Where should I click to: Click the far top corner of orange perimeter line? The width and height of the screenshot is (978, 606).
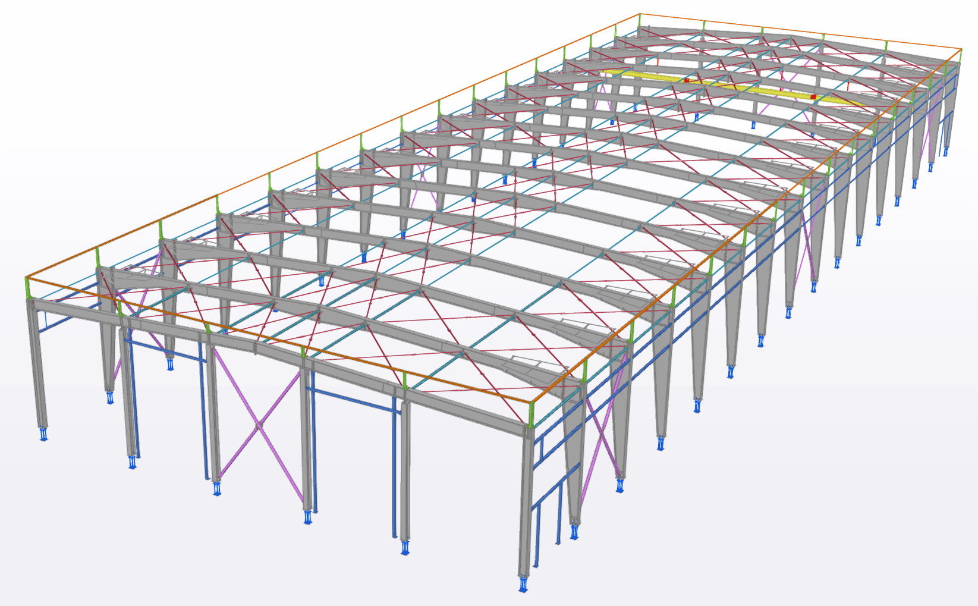pos(640,14)
